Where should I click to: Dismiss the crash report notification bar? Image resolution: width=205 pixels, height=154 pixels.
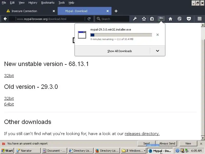(201, 144)
